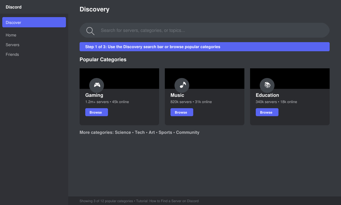Click the Music card banner image

click(x=205, y=79)
